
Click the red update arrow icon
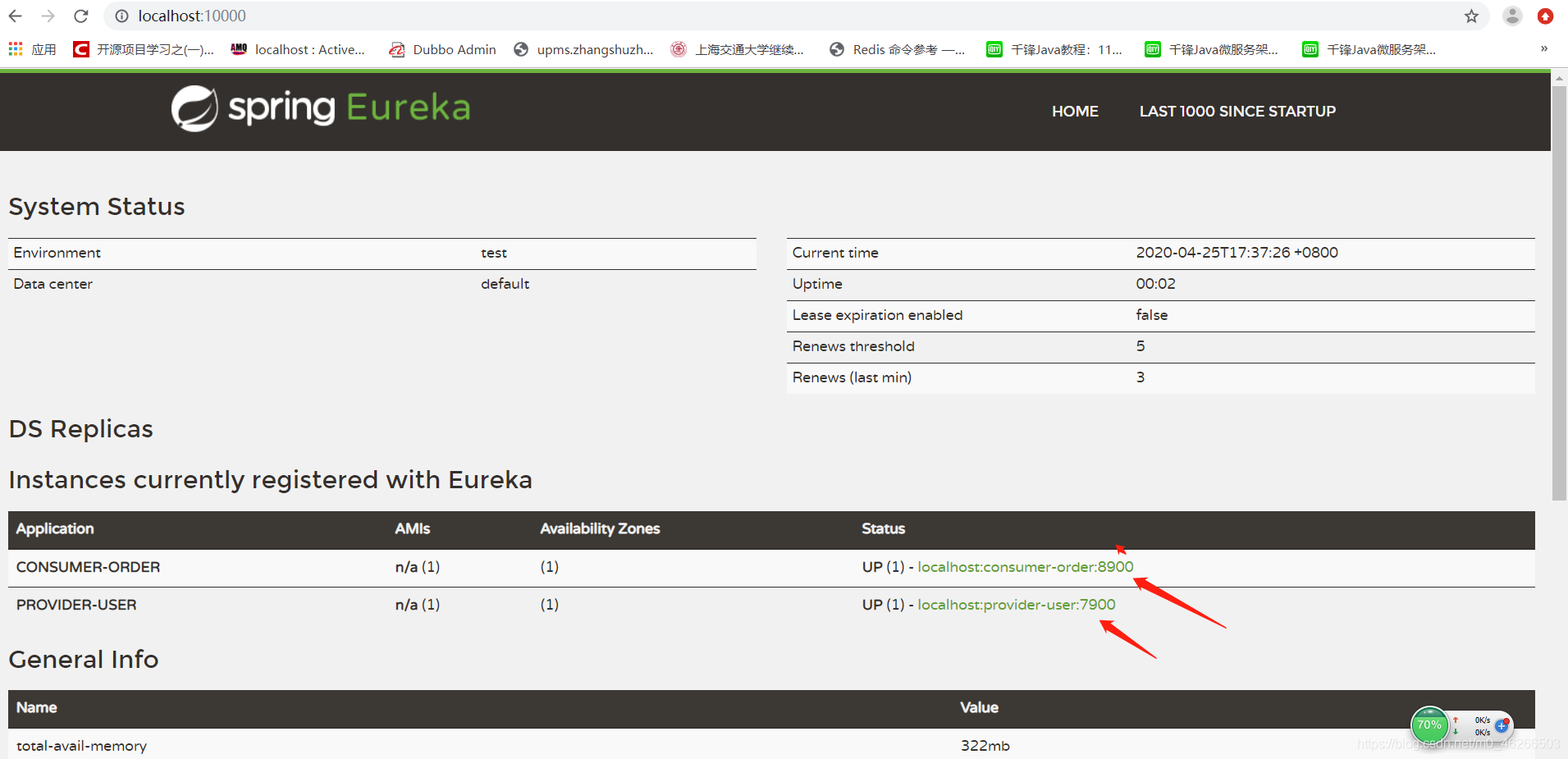point(1545,16)
